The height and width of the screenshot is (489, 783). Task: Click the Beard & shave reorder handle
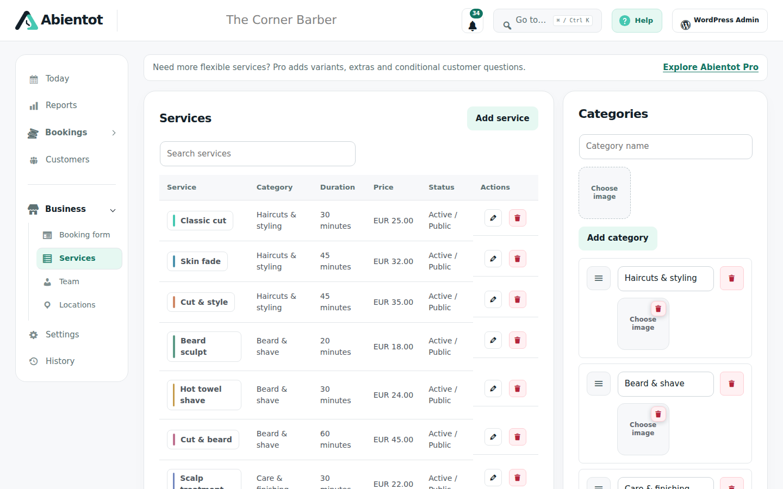pos(599,384)
